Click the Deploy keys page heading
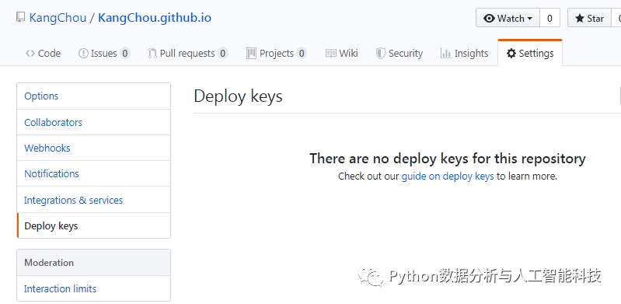Viewport: 621px width, 304px height. (x=238, y=96)
